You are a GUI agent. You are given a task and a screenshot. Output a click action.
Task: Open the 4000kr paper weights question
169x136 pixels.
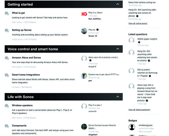tap(147, 39)
